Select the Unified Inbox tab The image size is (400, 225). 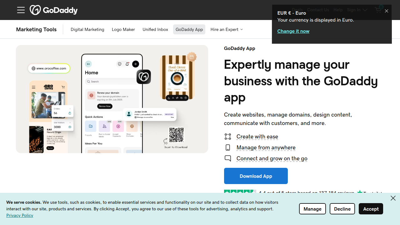(155, 29)
